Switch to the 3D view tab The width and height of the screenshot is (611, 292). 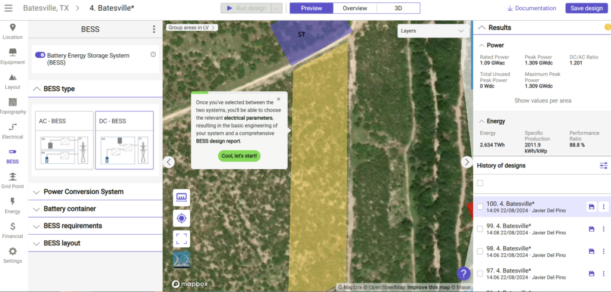coord(398,8)
